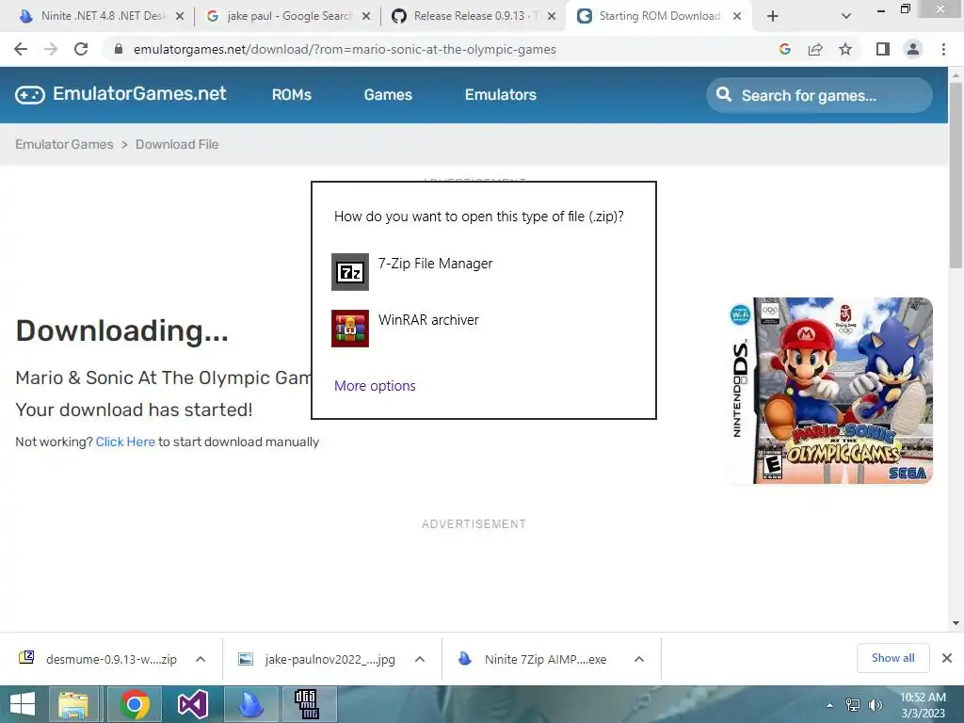Expand the Ninite 7Zip exe download options
The height and width of the screenshot is (723, 964).
point(639,659)
